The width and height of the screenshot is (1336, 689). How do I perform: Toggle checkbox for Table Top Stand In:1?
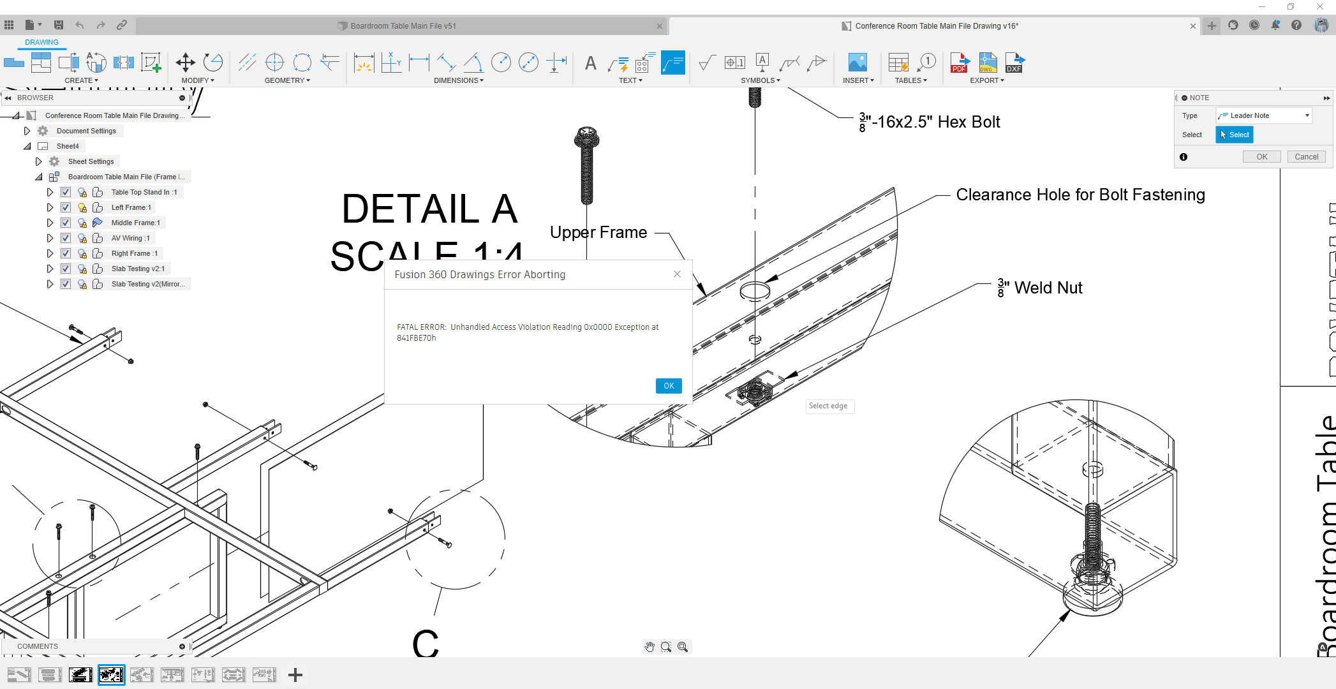coord(65,192)
